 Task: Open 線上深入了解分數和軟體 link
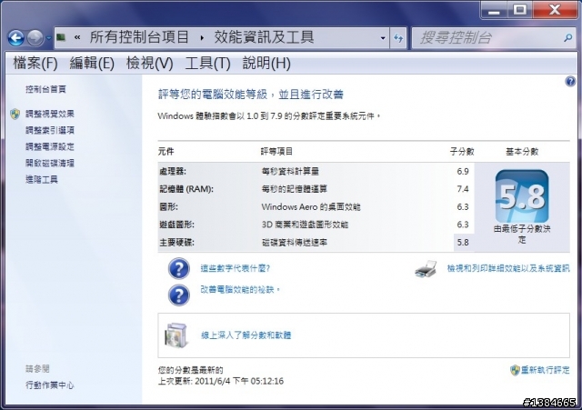click(x=246, y=335)
